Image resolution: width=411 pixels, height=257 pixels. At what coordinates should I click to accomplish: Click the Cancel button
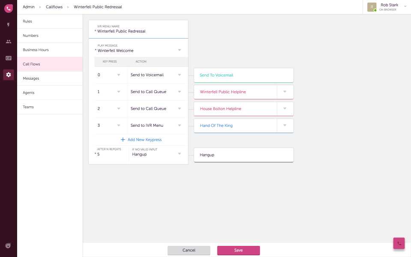189,250
